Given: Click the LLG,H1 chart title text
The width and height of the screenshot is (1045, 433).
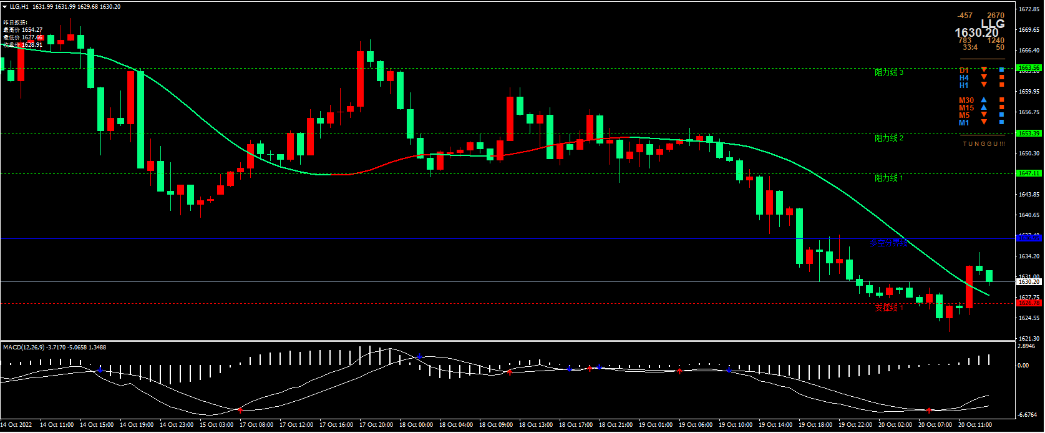Looking at the screenshot, I should click(19, 6).
